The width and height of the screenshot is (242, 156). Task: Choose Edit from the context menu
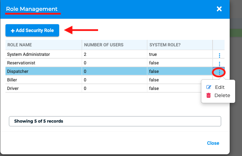pos(220,87)
